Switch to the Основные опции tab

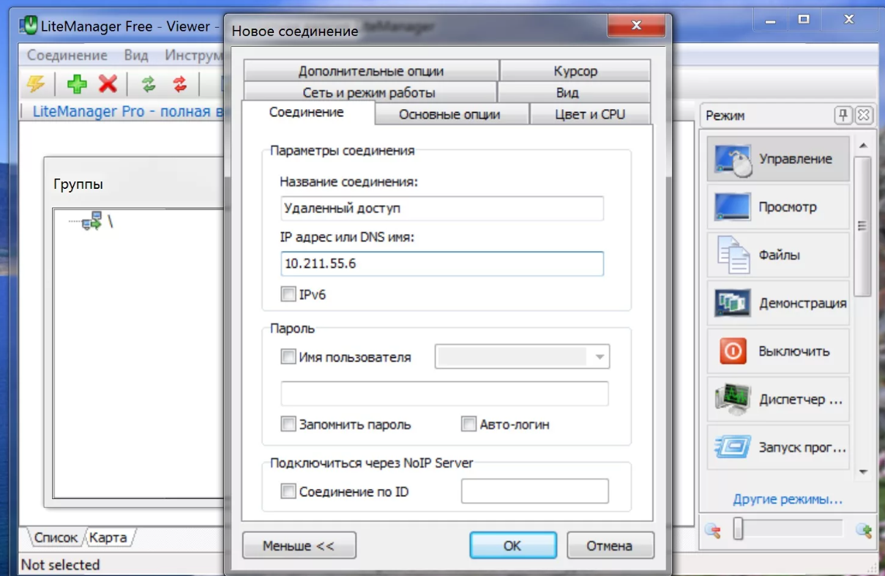pyautogui.click(x=449, y=114)
